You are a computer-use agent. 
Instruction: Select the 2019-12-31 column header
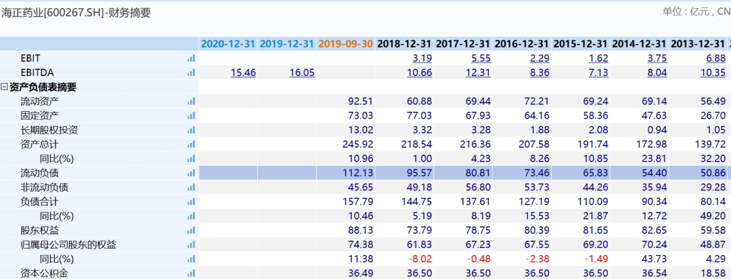coord(287,44)
